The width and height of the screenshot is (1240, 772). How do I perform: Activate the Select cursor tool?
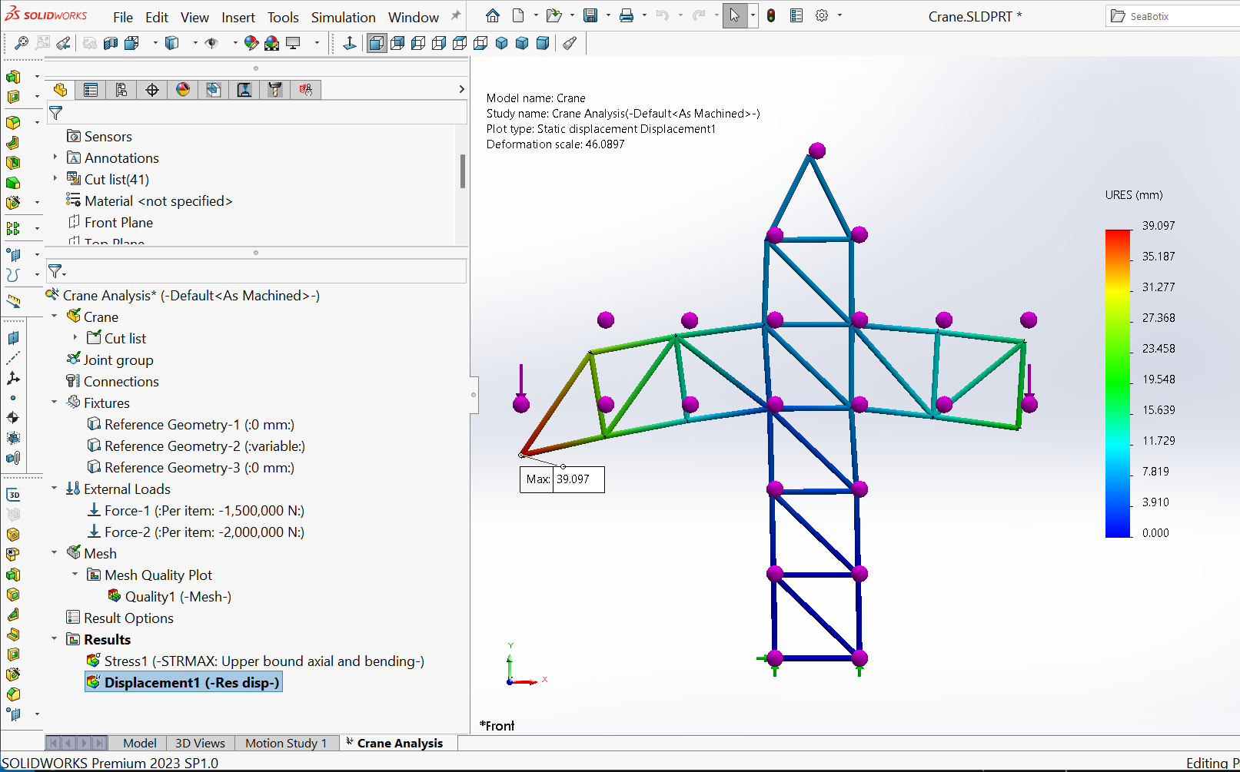click(x=735, y=15)
